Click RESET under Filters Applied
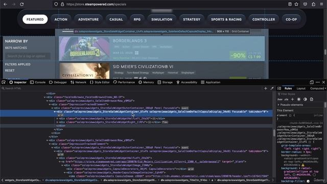This screenshot has width=327, height=184. pos(10,71)
